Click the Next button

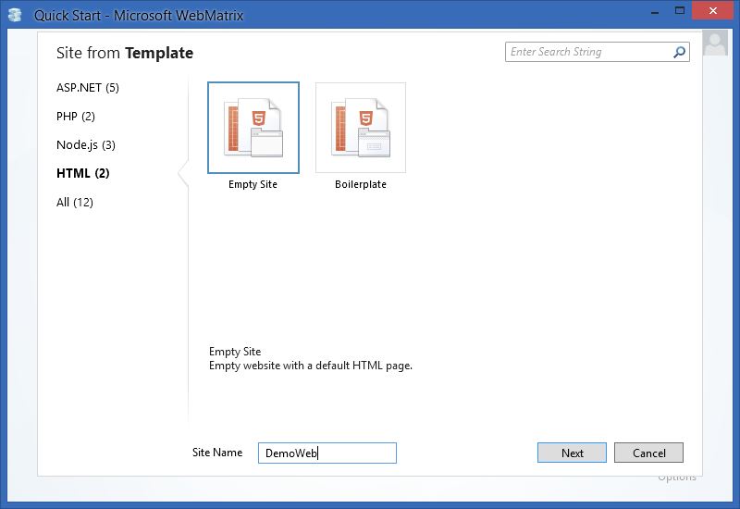[x=572, y=453]
